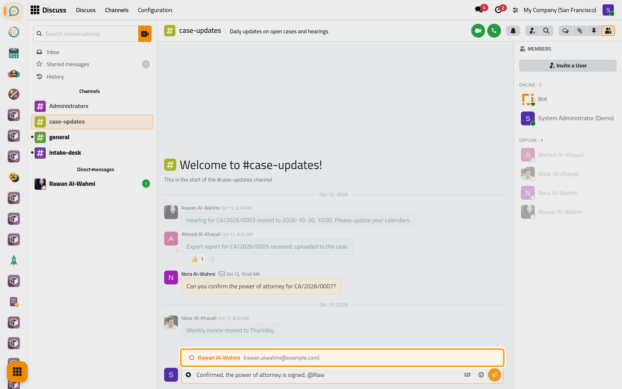Click the Search conversations field

click(86, 34)
